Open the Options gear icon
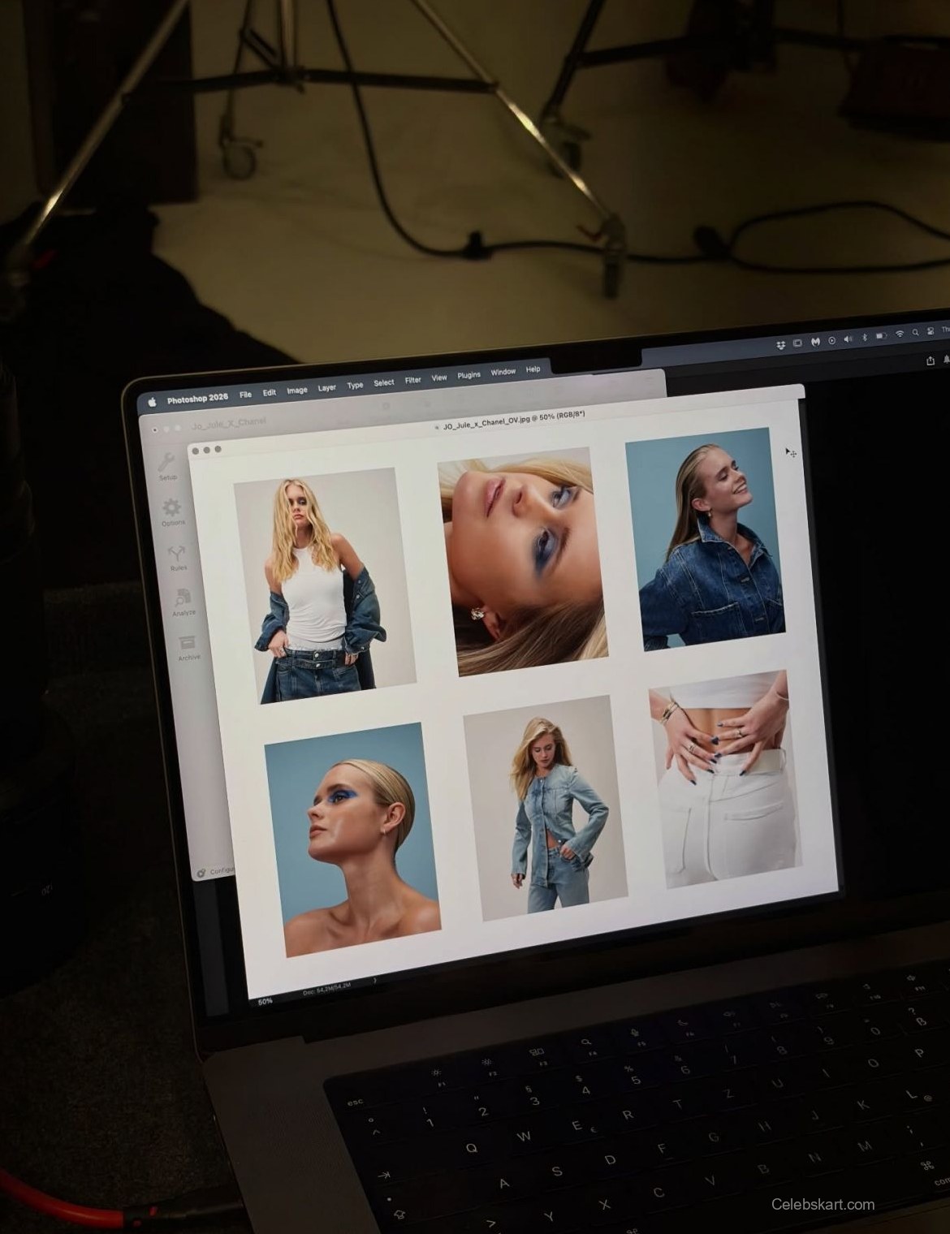The width and height of the screenshot is (950, 1234). click(x=171, y=511)
